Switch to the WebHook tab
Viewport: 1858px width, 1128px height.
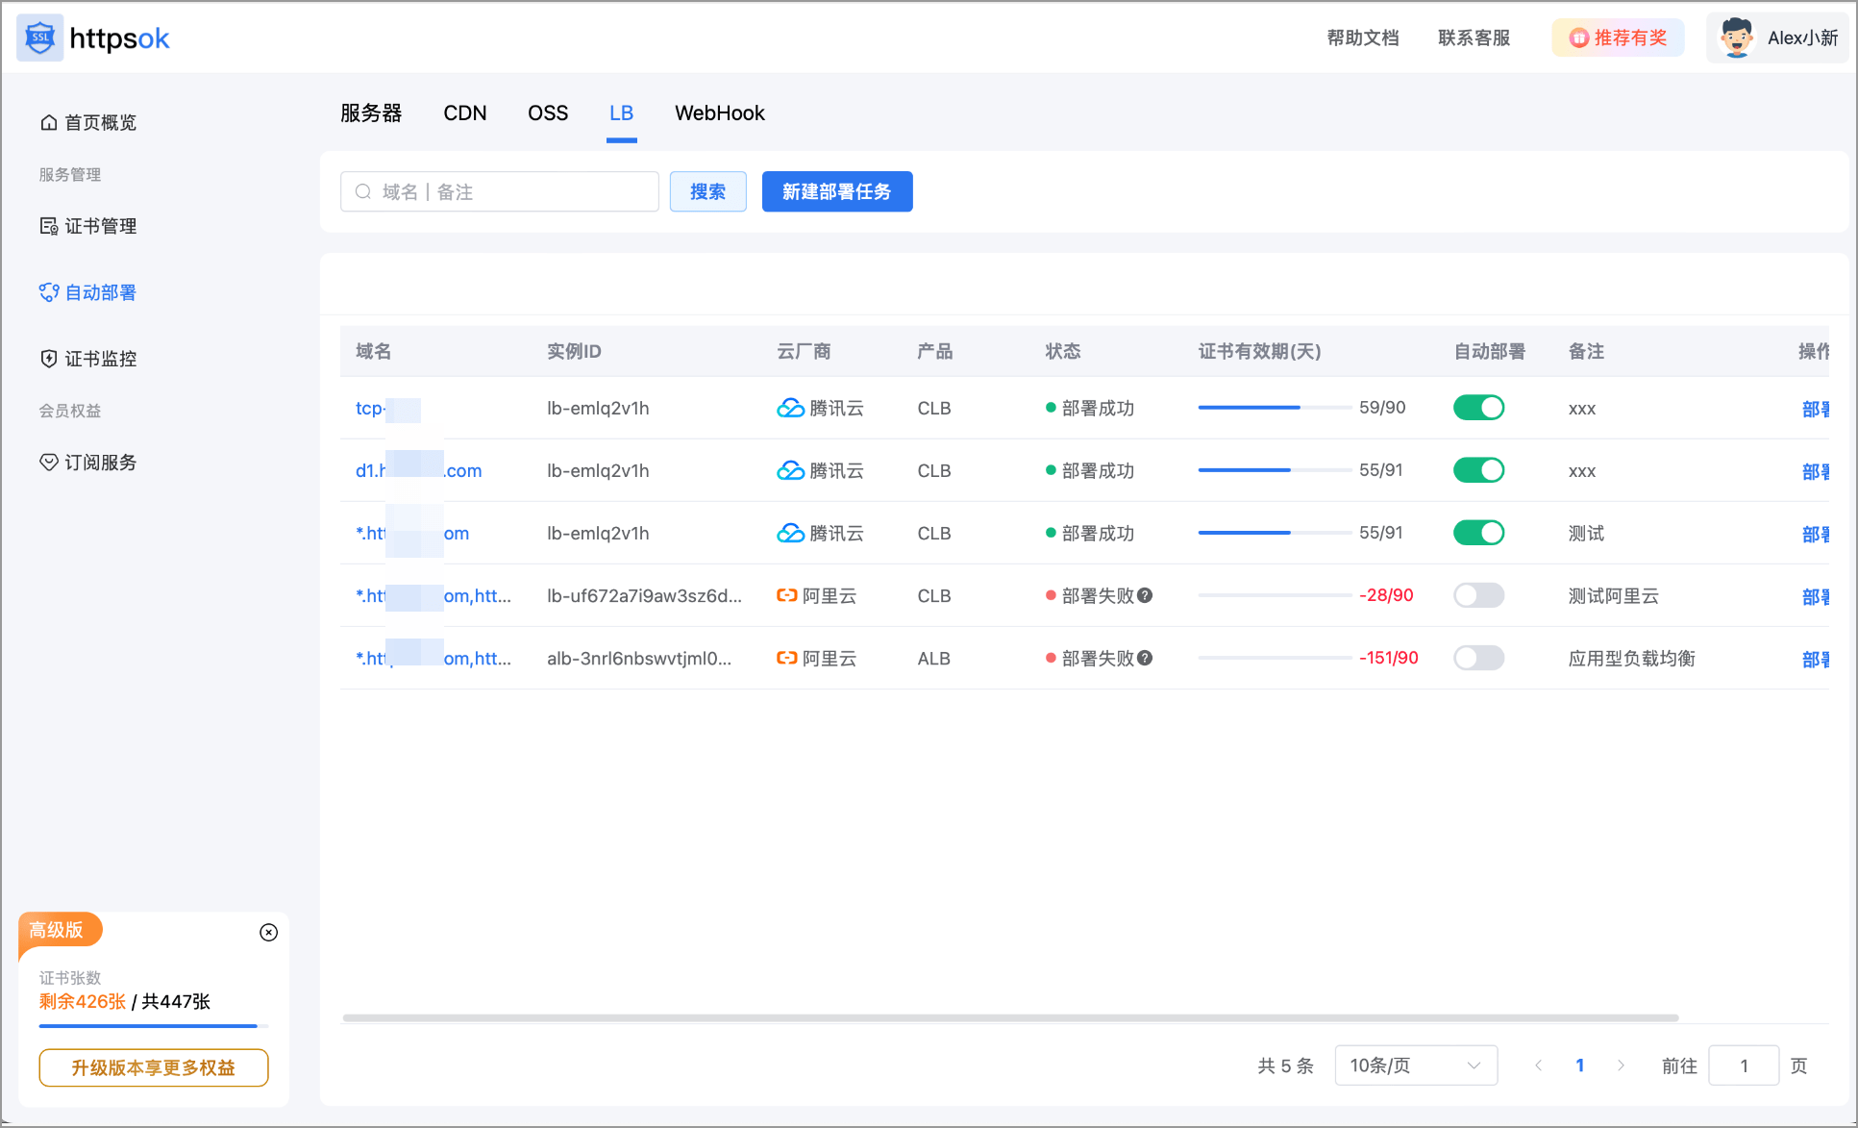pyautogui.click(x=720, y=113)
